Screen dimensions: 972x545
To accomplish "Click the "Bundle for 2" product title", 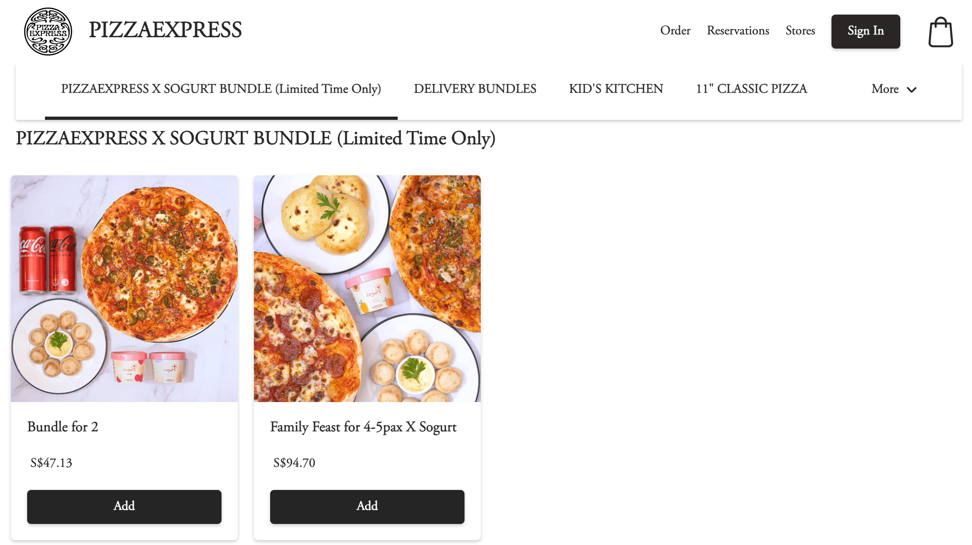I will tap(63, 427).
